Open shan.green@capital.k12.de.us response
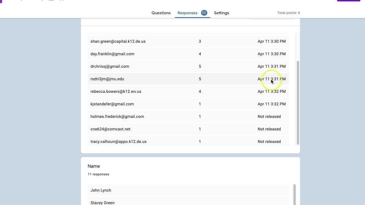 [x=118, y=41]
